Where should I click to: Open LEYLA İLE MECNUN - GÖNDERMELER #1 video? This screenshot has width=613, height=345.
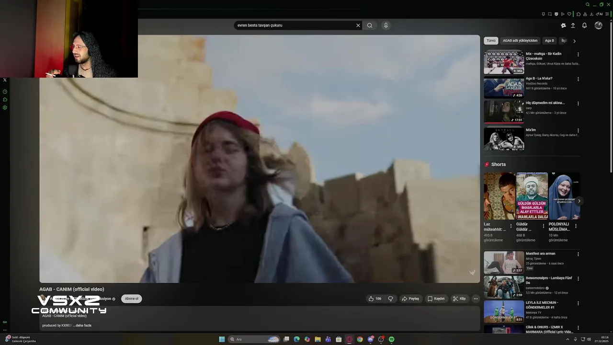coord(504,311)
